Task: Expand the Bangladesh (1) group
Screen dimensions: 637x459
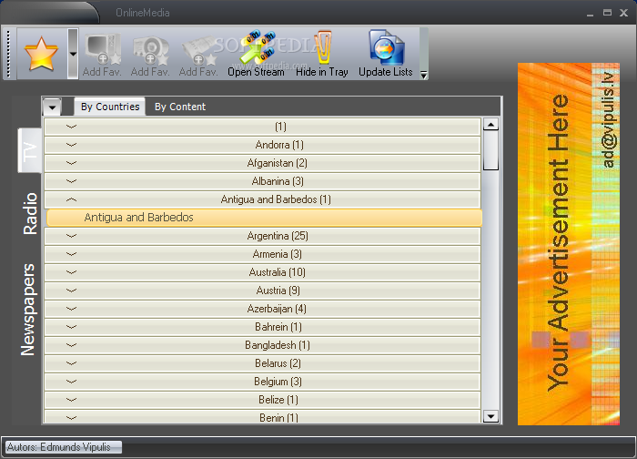Action: click(x=262, y=345)
